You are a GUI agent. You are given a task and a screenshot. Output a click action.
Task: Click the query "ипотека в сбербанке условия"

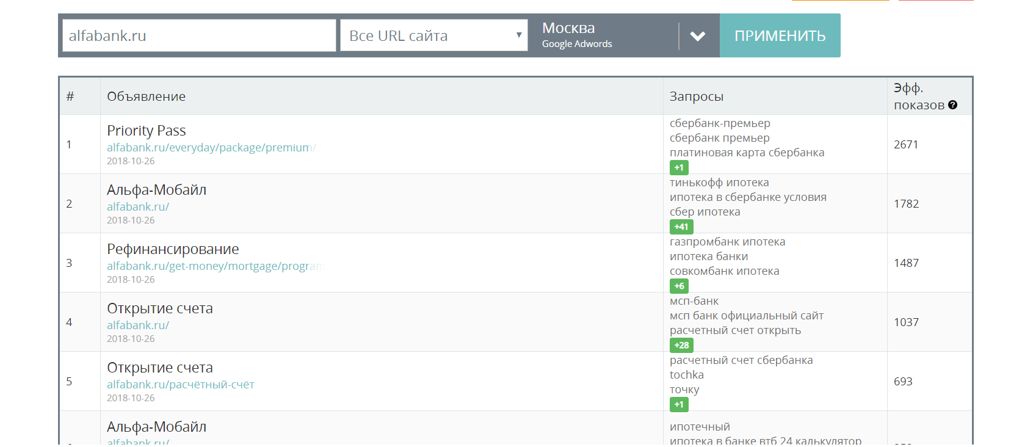[748, 197]
